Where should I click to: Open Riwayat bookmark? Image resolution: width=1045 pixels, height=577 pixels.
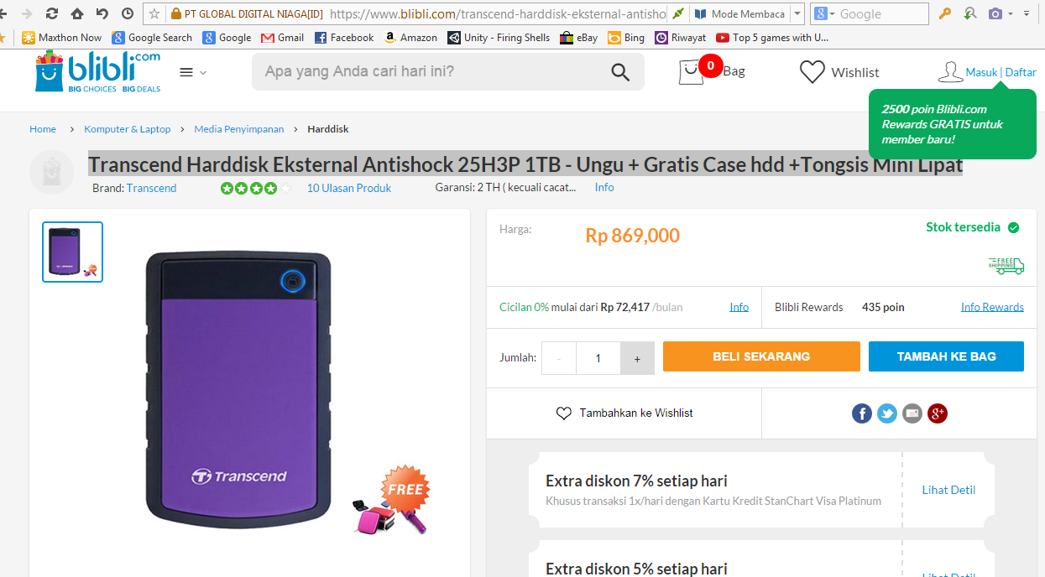click(680, 38)
